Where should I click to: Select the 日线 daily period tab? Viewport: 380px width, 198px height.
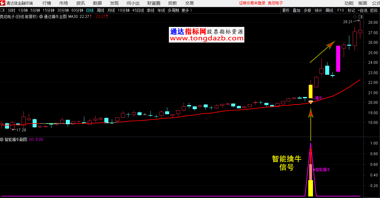90,10
